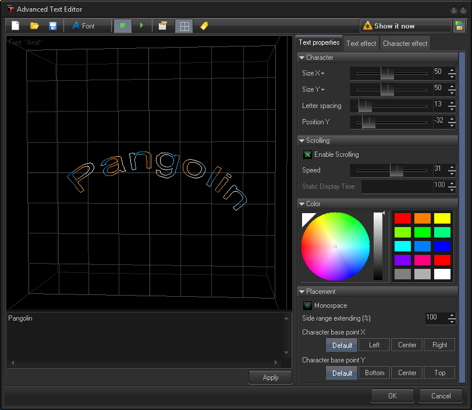Click the white corner swatch above color wheel
Viewport: 472px width, 410px height.
click(x=307, y=218)
